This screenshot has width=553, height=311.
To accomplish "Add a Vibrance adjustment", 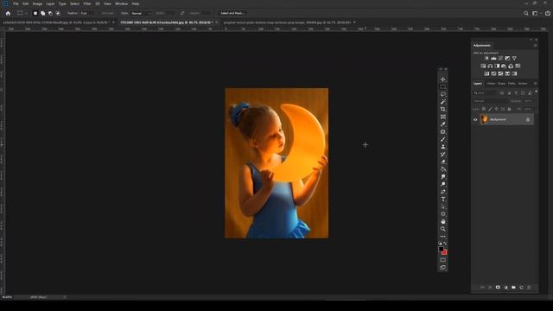I will pos(514,58).
